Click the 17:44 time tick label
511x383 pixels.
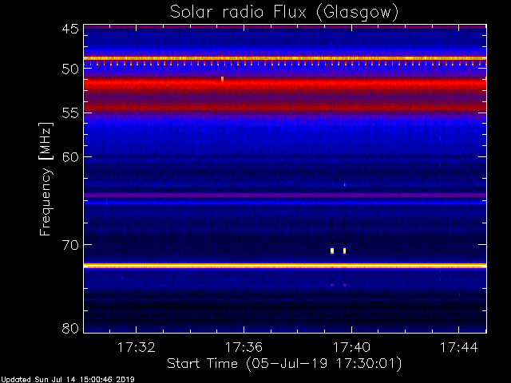click(459, 348)
